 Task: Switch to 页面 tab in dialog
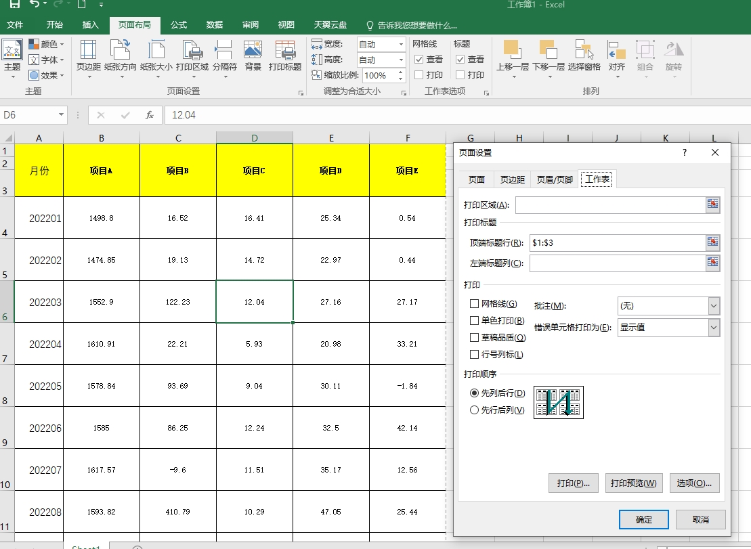point(477,179)
